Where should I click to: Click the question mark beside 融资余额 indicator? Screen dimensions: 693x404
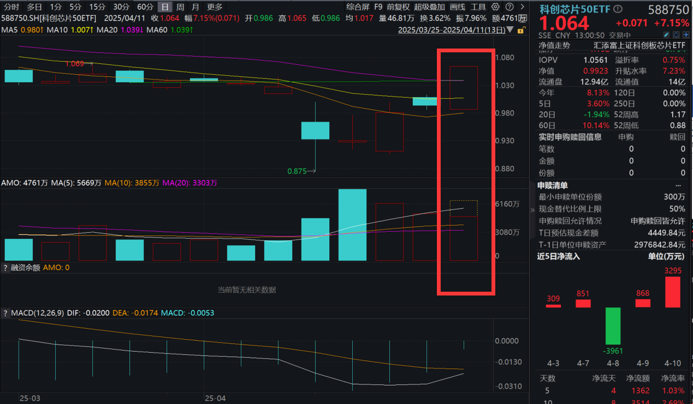click(5, 268)
